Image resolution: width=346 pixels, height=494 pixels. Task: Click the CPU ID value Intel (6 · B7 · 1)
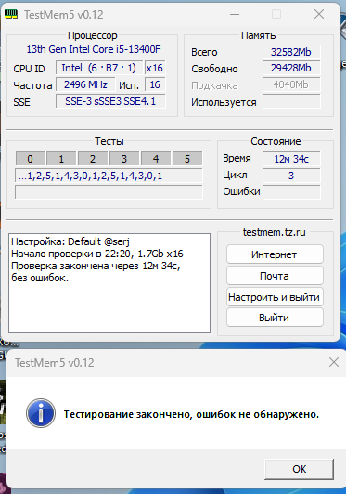click(x=99, y=68)
